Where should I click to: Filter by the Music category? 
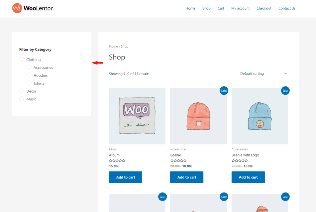coord(22,99)
